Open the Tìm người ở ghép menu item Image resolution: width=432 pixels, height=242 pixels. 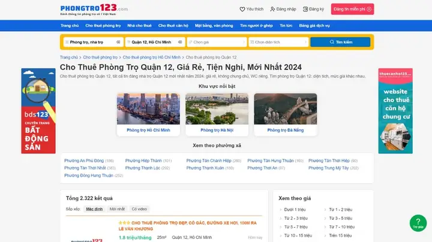tap(256, 26)
